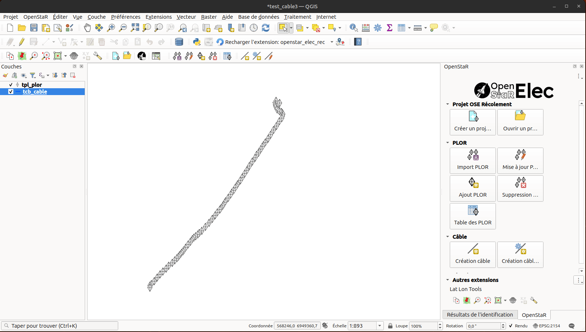Click the EPSG:2154 CRS button
The width and height of the screenshot is (586, 332).
coord(546,326)
